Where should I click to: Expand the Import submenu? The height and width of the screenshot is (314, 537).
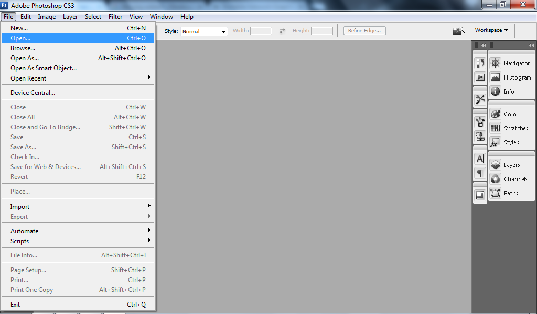78,206
